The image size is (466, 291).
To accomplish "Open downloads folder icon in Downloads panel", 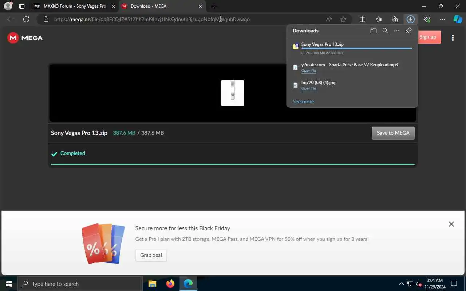I will (373, 31).
